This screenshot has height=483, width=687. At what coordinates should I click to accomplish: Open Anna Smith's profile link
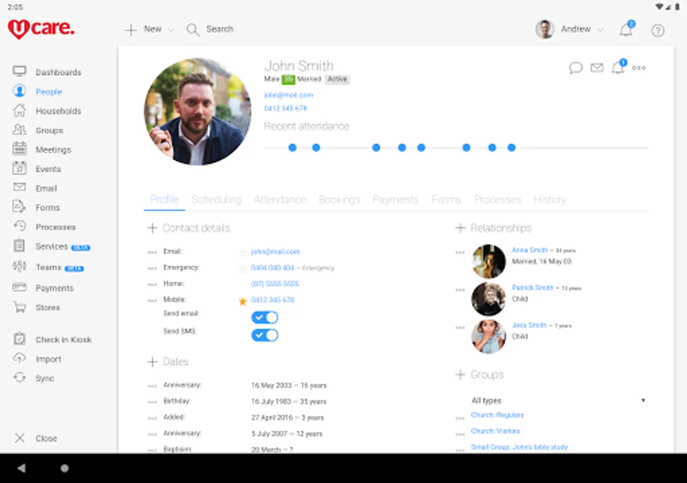pos(529,250)
